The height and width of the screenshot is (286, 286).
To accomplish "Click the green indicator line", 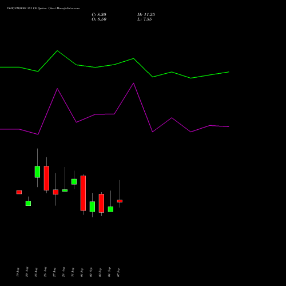I will (x=114, y=65).
